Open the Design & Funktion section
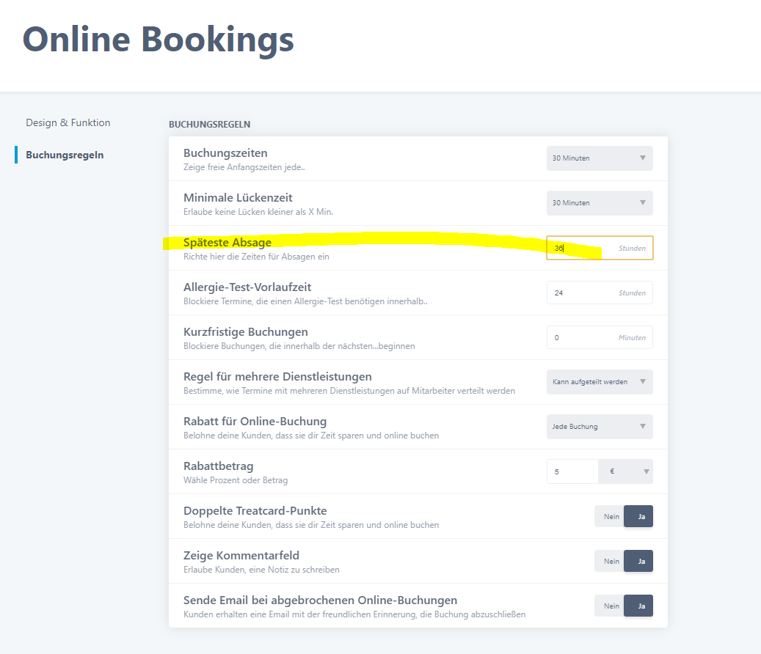This screenshot has width=761, height=654. (x=68, y=122)
